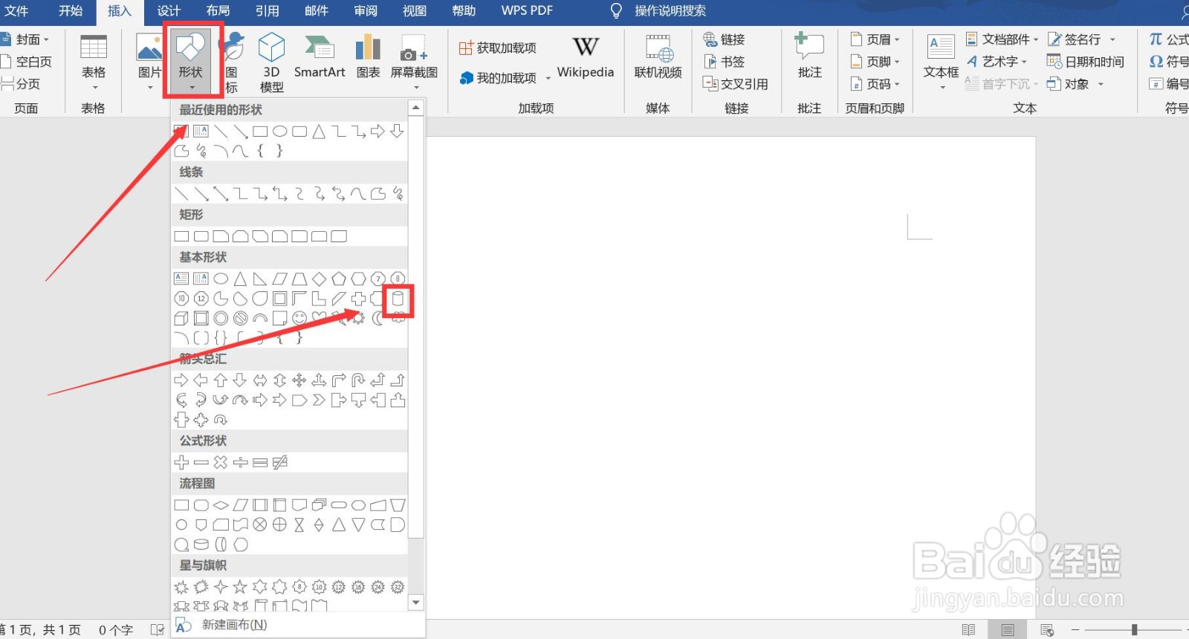
Task: Open the 对象 object dropdown
Action: (1075, 84)
